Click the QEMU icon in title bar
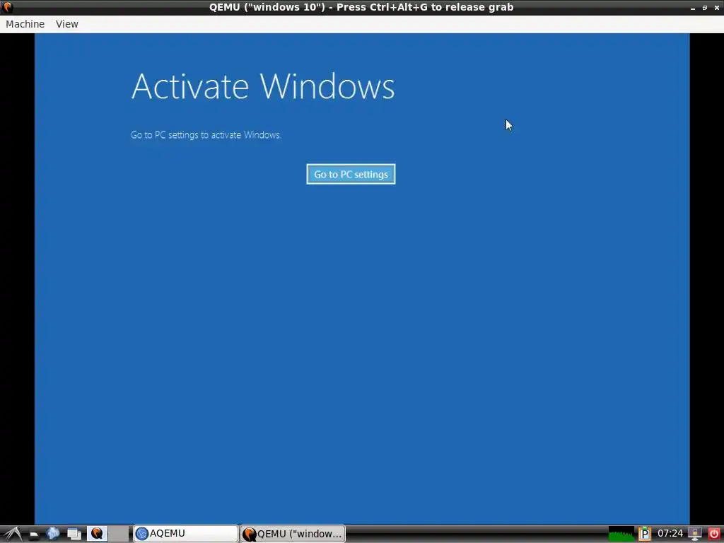This screenshot has width=724, height=543. click(x=7, y=7)
